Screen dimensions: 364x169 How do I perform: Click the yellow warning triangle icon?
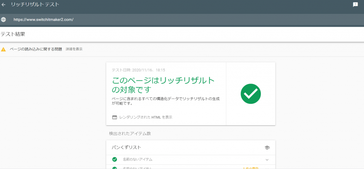point(4,49)
